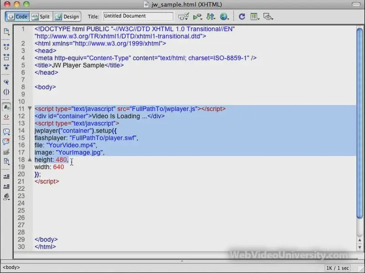The width and height of the screenshot is (365, 273).
Task: Click the Collapse Selection icon
Action: pos(6,57)
